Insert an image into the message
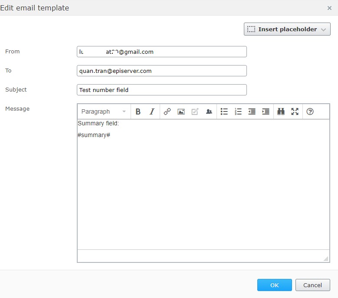The image size is (338, 298). tap(181, 111)
